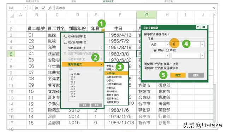Click the select-all corner triangle of the sheet
This screenshot has height=132, width=226.
12,16
